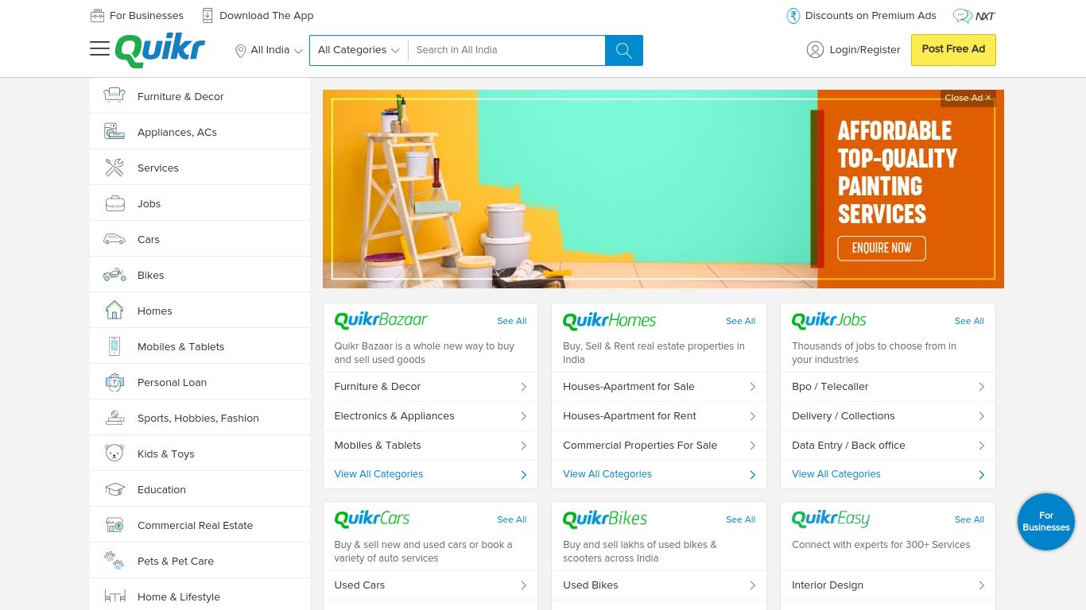1086x610 pixels.
Task: Click See All in QuikrEasy card
Action: click(x=969, y=519)
